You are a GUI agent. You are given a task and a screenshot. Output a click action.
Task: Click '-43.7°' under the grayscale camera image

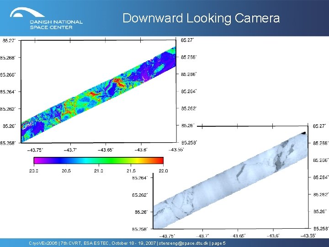pos(202,236)
